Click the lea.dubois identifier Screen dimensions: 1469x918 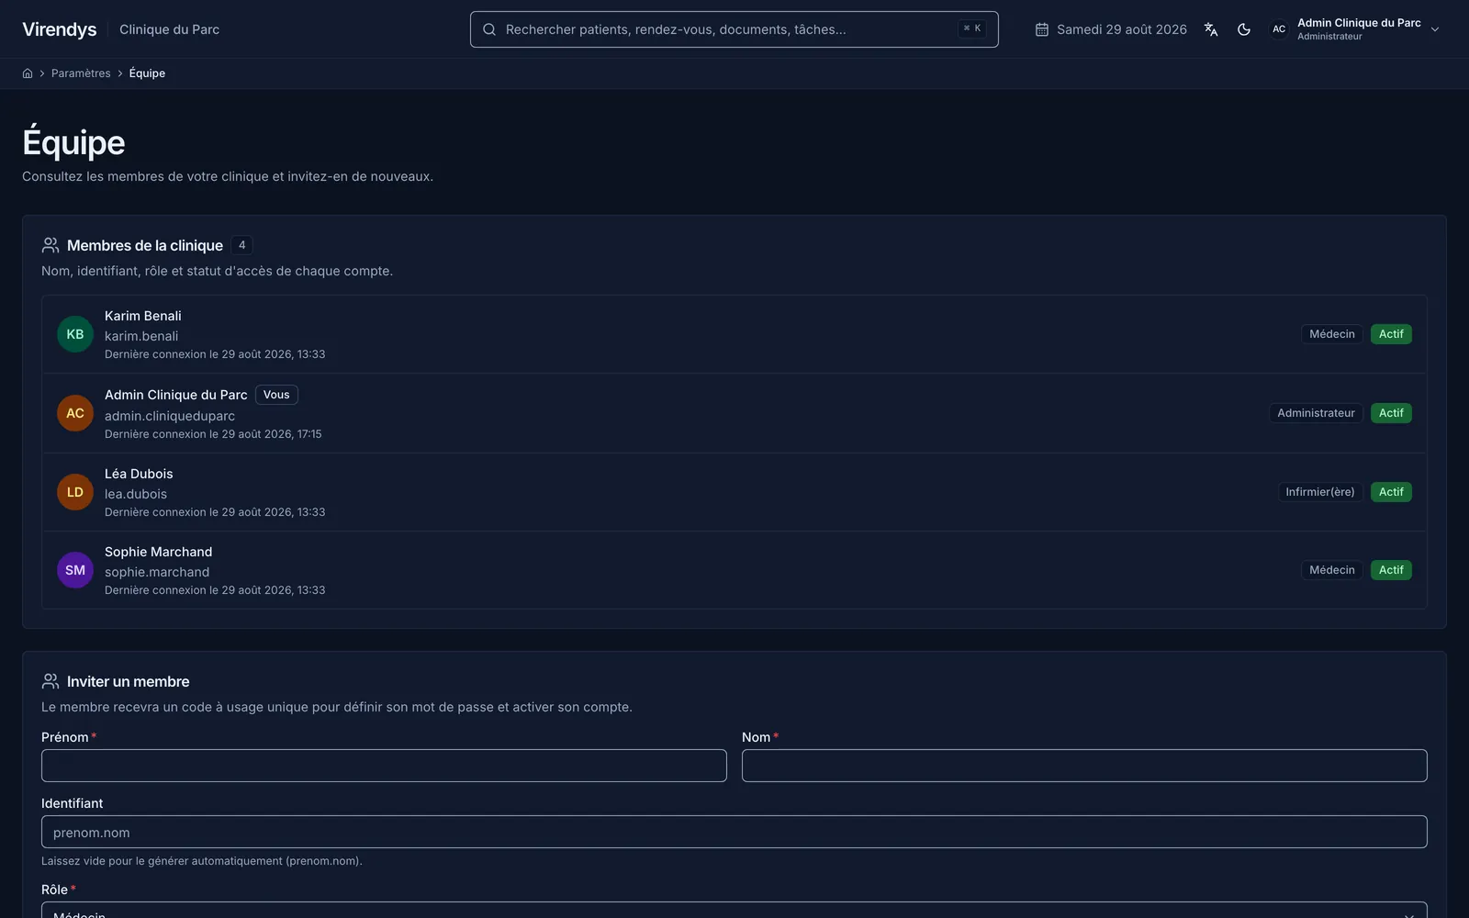136,494
